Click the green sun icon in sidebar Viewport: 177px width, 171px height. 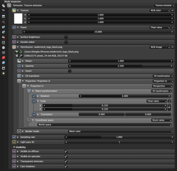pos(4,73)
